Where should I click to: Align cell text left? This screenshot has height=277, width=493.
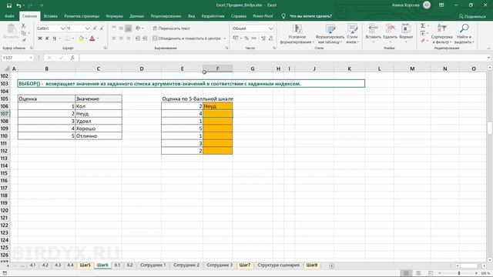coord(114,38)
